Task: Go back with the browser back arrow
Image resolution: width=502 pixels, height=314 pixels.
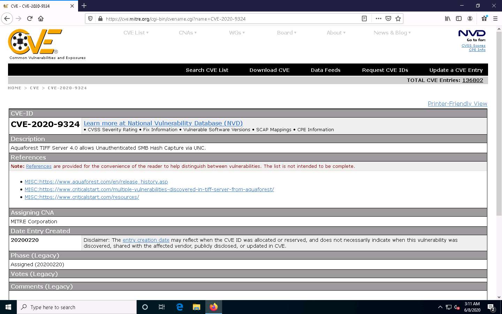Action: pyautogui.click(x=7, y=18)
